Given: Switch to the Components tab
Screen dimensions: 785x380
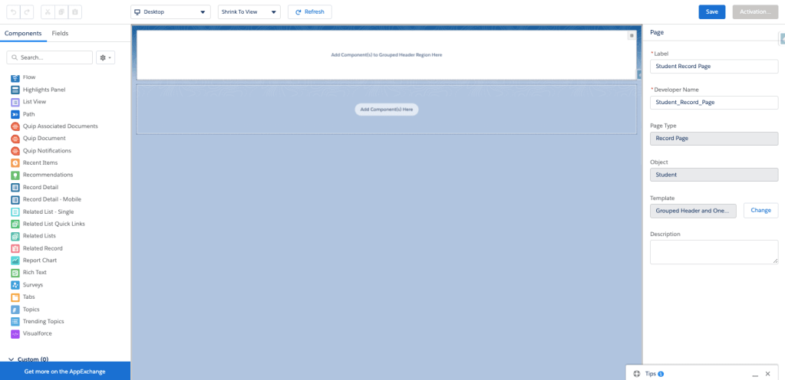Looking at the screenshot, I should coord(23,34).
